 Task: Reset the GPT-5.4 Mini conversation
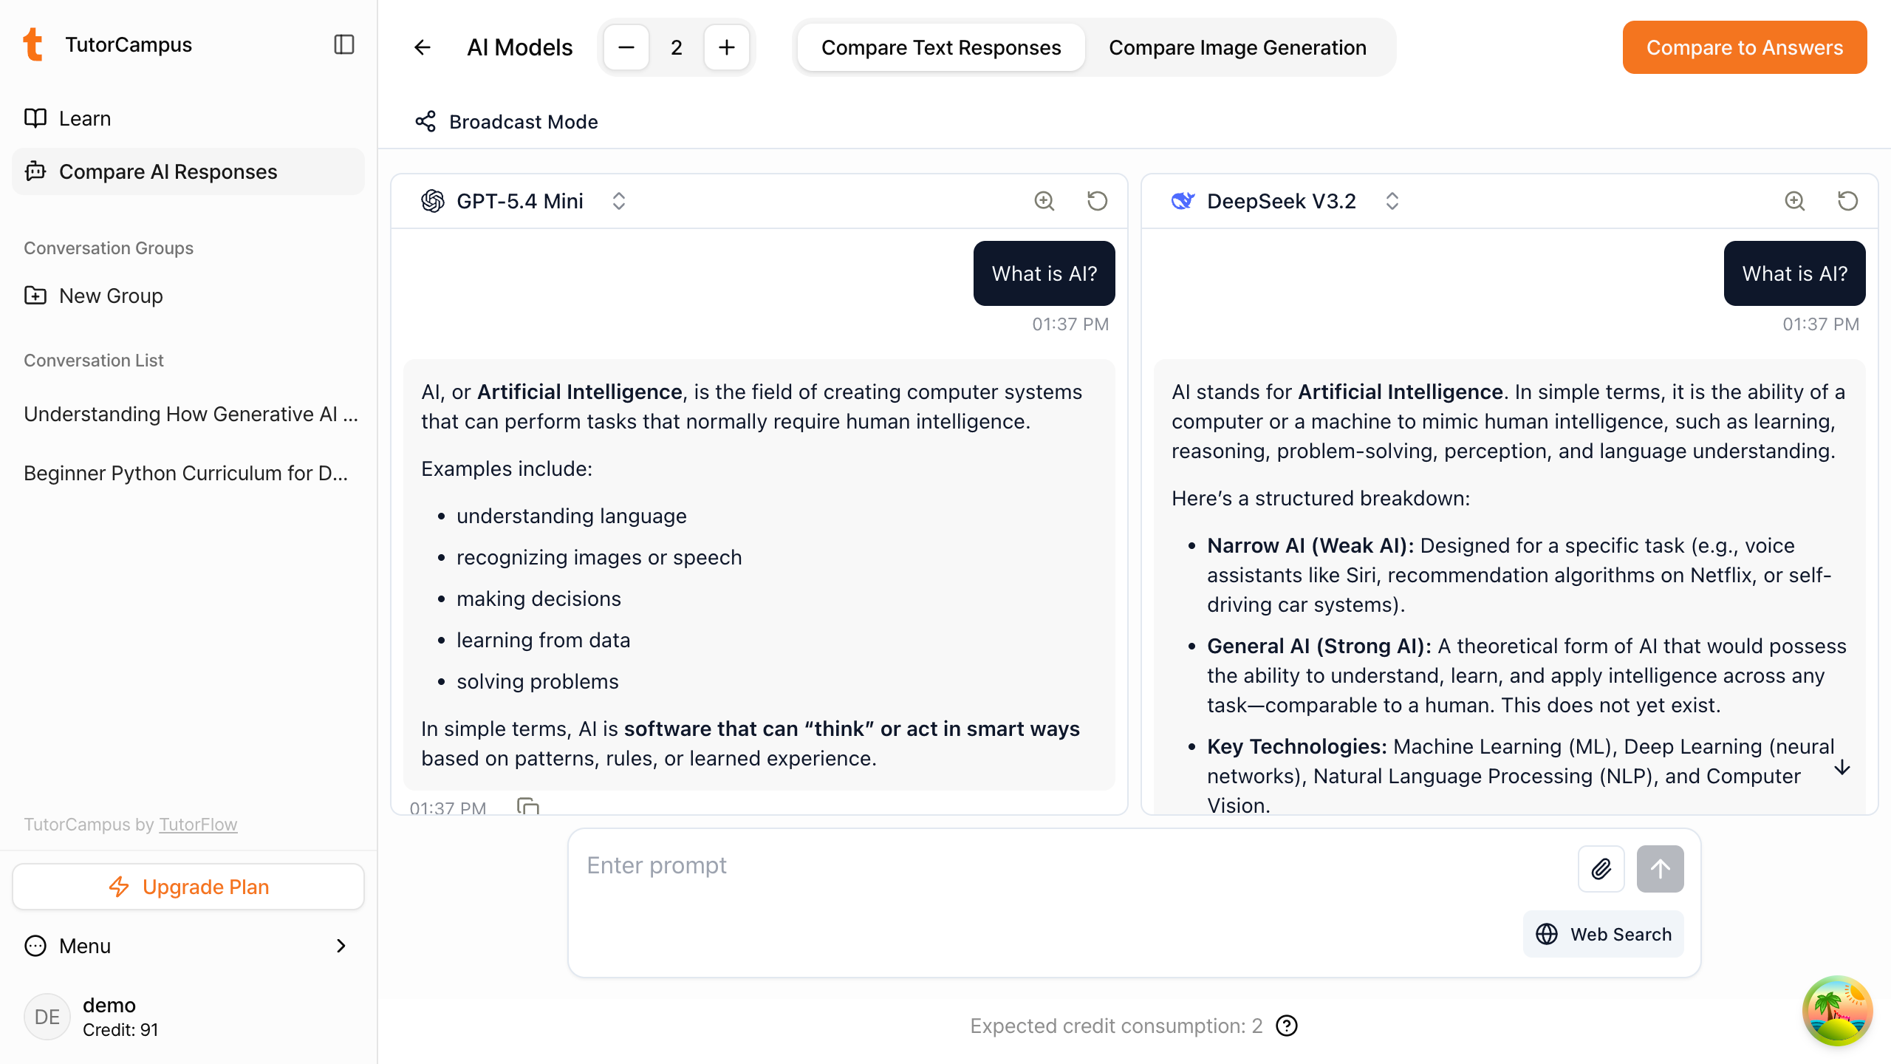tap(1098, 201)
